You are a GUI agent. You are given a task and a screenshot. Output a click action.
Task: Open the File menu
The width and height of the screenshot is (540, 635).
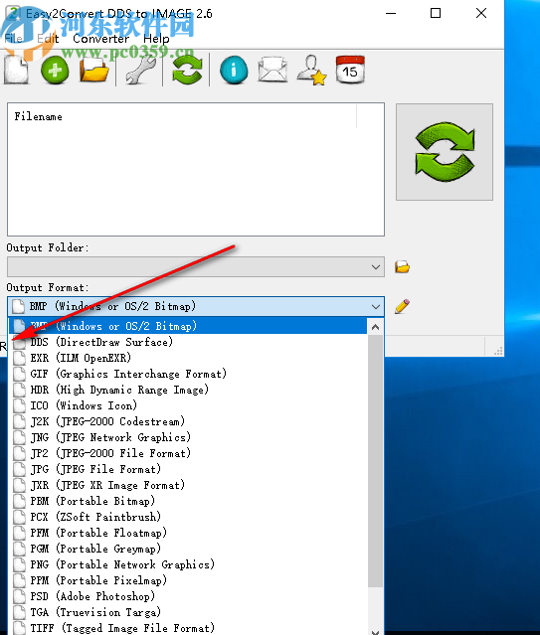[13, 39]
